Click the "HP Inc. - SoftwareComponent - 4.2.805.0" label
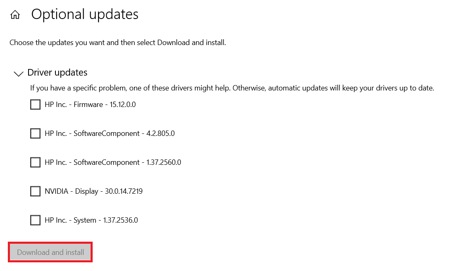This screenshot has width=462, height=271. coord(110,133)
